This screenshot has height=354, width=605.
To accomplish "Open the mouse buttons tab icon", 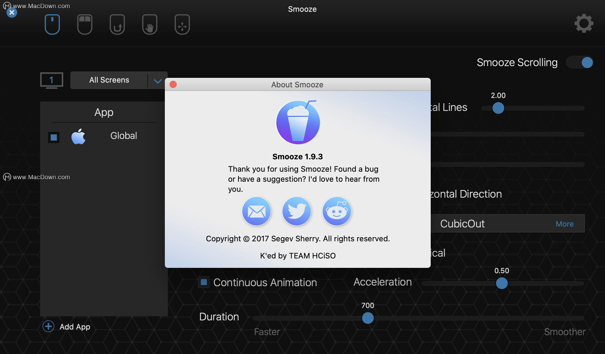I will coord(85,24).
